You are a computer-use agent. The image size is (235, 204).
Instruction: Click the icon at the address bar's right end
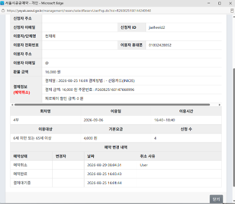[x=232, y=11]
